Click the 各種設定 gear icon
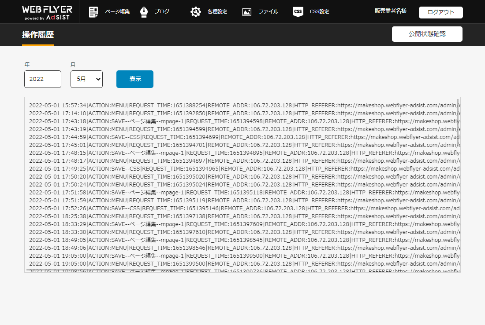This screenshot has width=485, height=325. pos(196,12)
